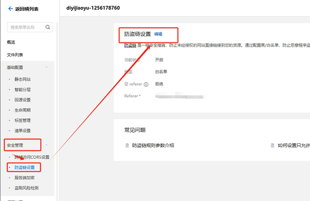Open the 防盗链规则参数介绍 FAQ link

click(x=153, y=145)
